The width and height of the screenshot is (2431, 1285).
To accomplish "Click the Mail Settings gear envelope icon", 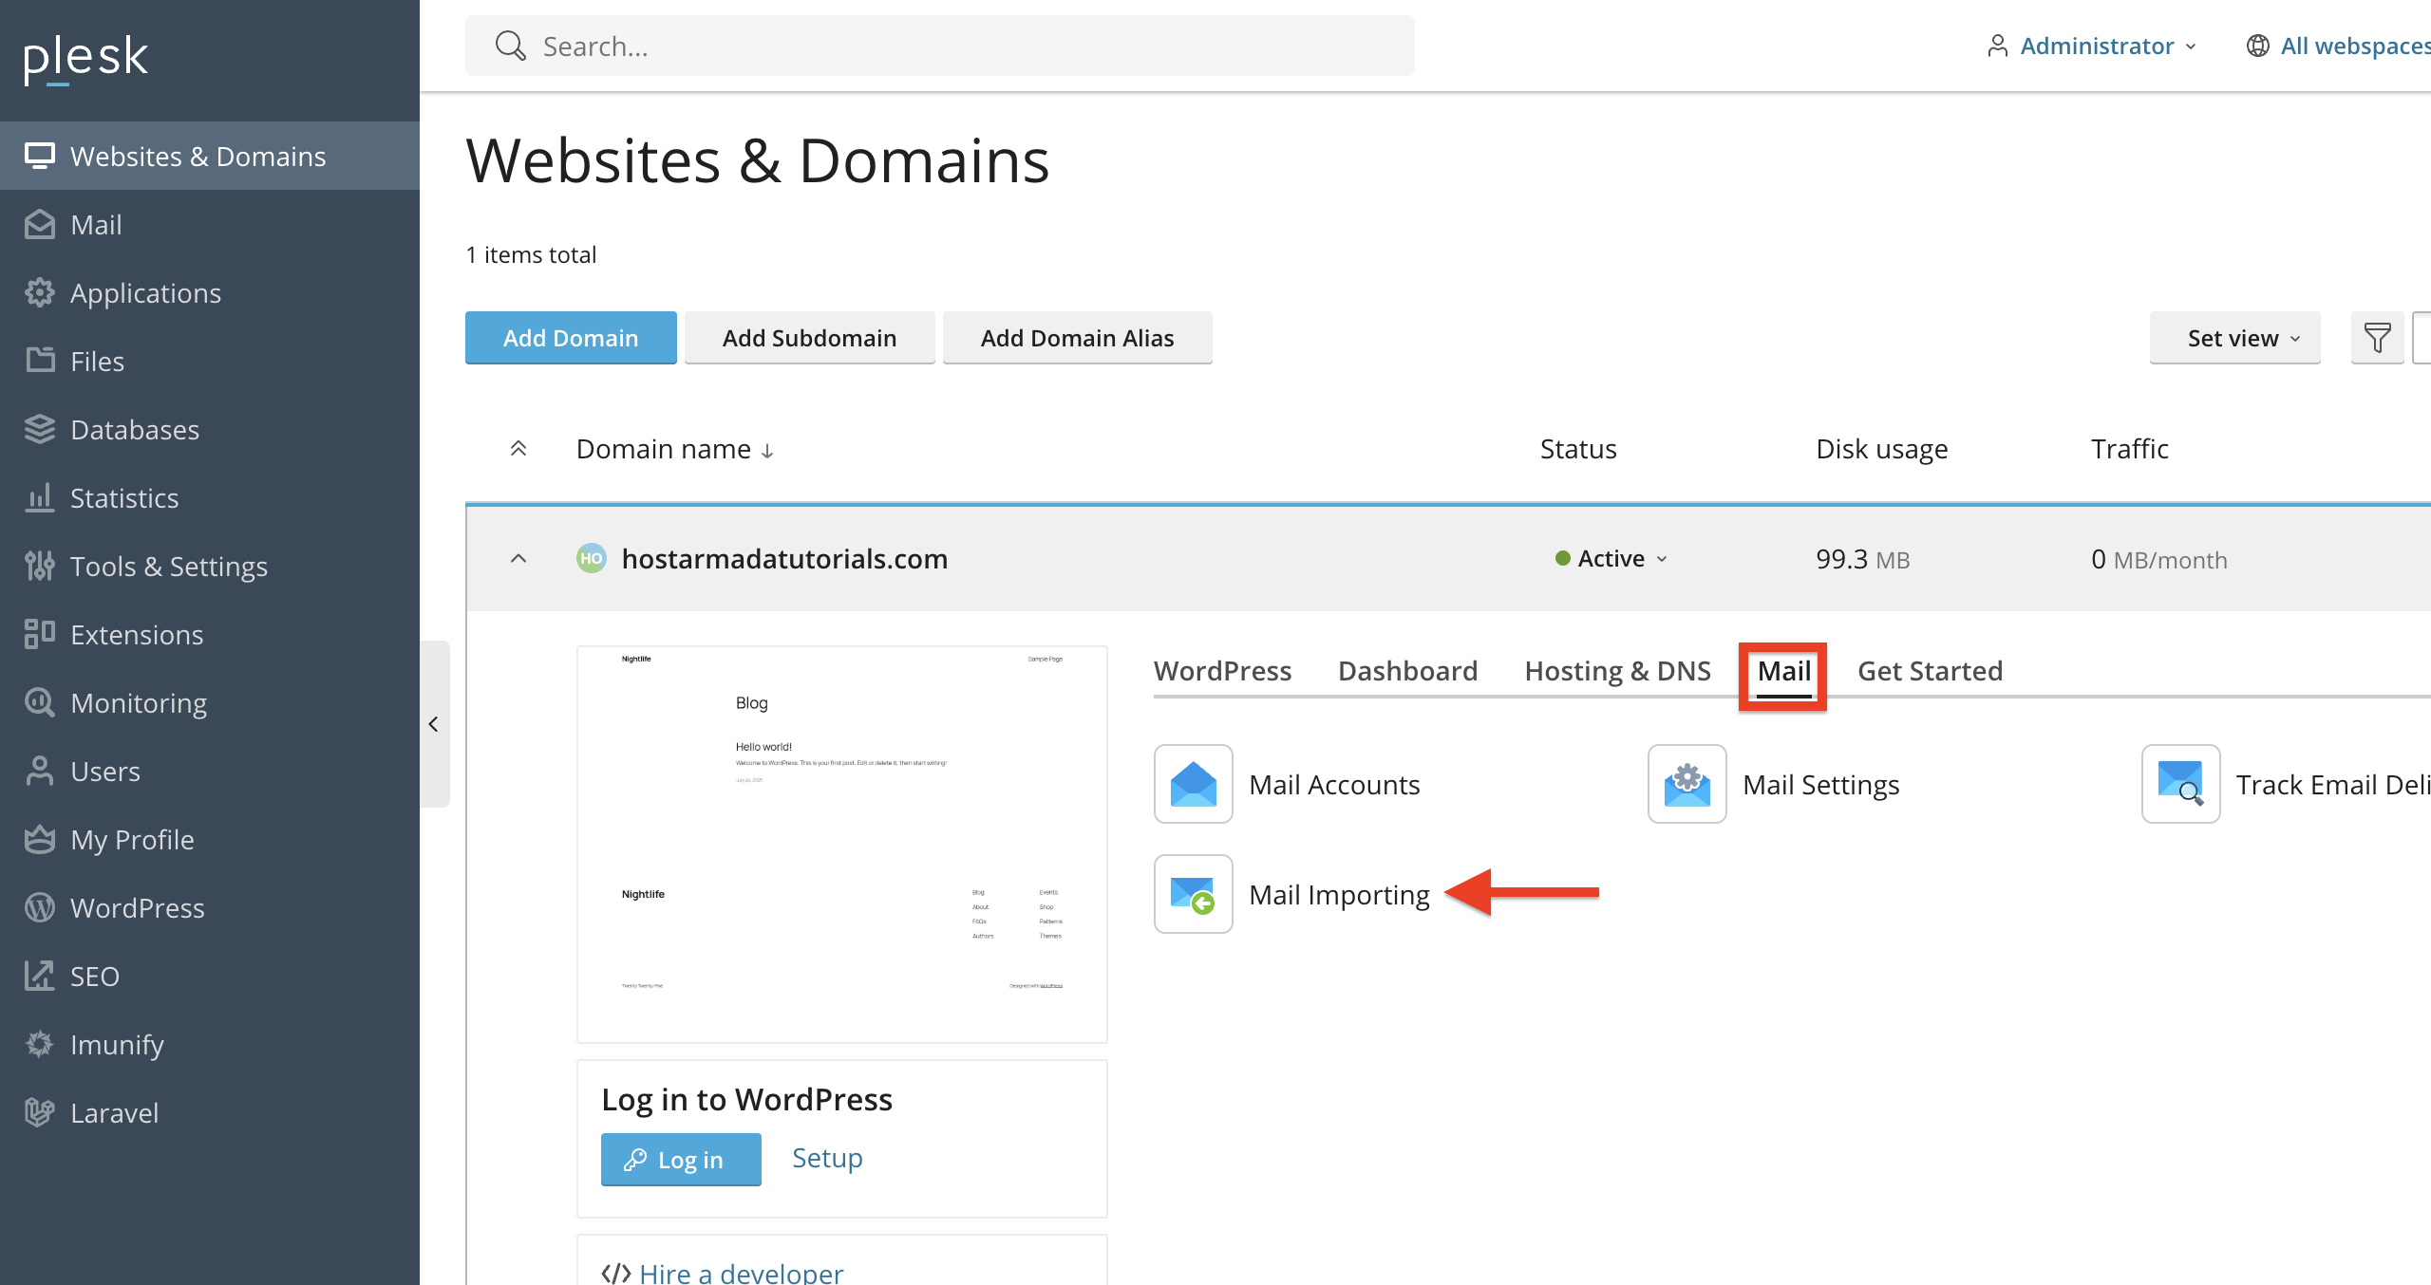I will [x=1687, y=784].
